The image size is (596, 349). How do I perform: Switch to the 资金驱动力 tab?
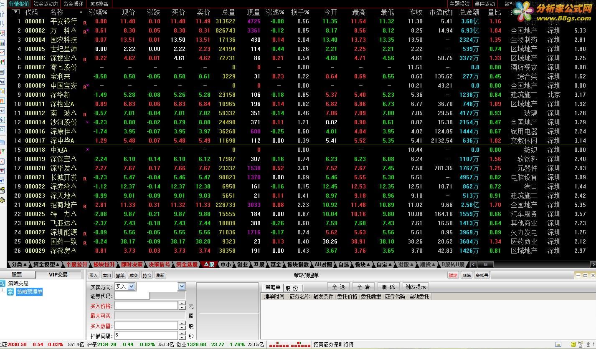pyautogui.click(x=46, y=4)
